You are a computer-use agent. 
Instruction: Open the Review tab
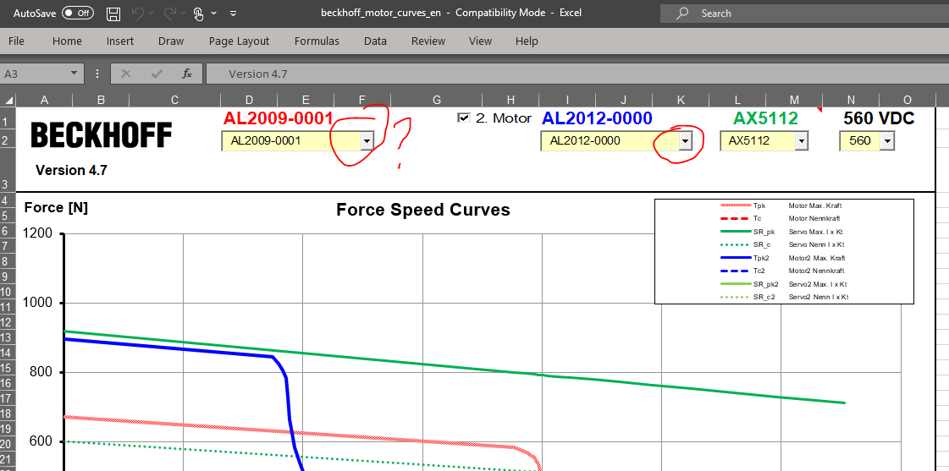428,41
